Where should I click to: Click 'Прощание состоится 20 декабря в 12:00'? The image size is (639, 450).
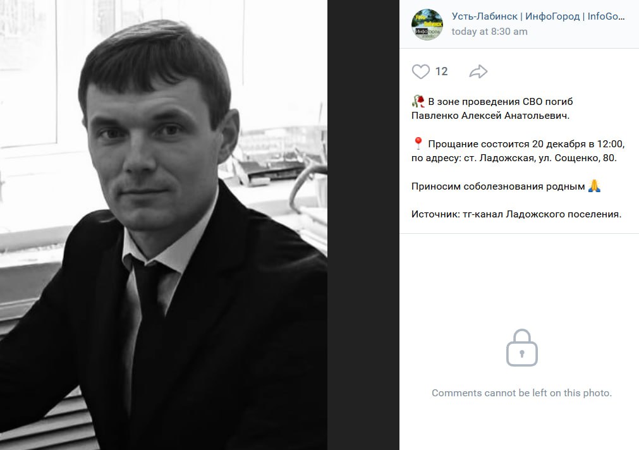[x=526, y=144]
